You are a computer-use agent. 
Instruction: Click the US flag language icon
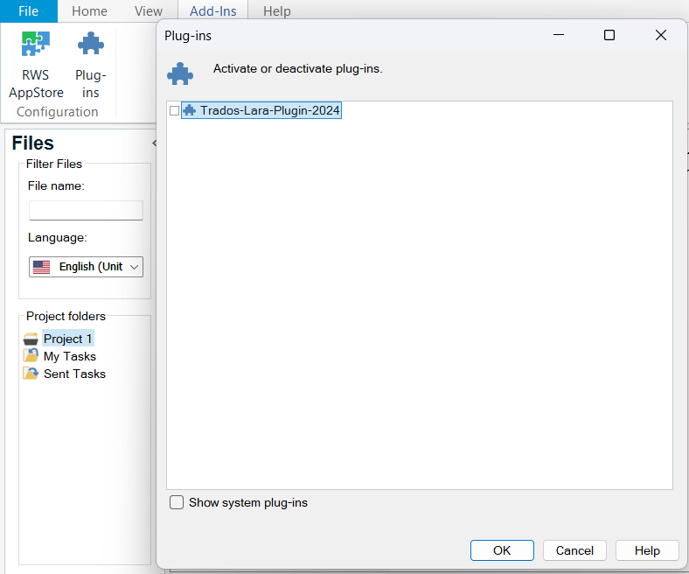point(41,267)
